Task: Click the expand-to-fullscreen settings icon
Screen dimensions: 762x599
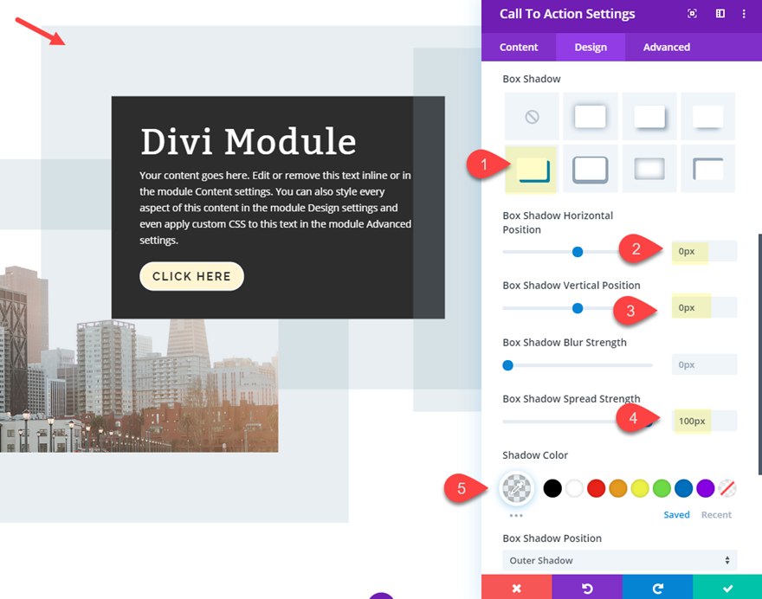Action: tap(691, 13)
